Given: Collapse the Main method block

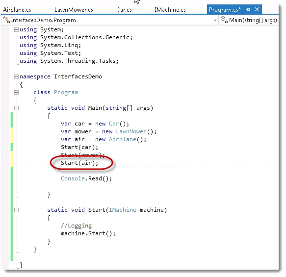Looking at the screenshot, I should [16, 108].
